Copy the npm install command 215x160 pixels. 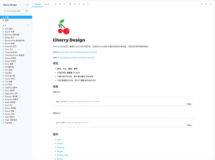point(189,104)
